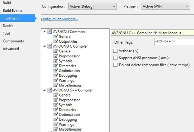Open the Advanced tab
The width and height of the screenshot is (194, 132).
(x=11, y=49)
